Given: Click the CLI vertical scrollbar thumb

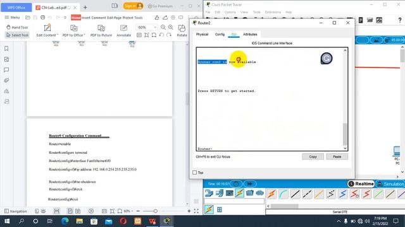Looking at the screenshot, I should (345, 134).
